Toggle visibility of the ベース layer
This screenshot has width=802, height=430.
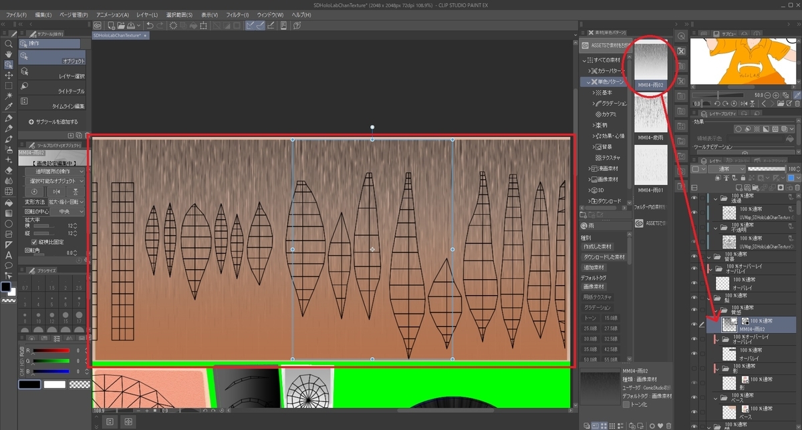coord(694,412)
